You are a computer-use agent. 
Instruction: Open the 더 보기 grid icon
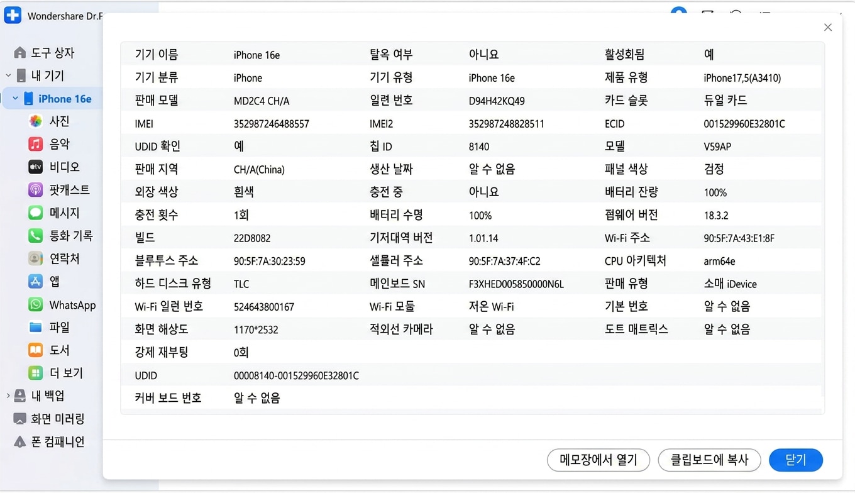(36, 373)
